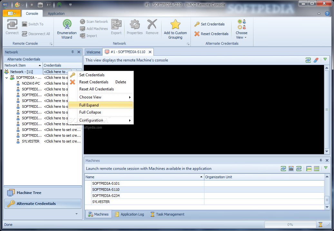Viewport: 334px width, 231px height.
Task: Open the Choose View ribbon dropdown
Action: pyautogui.click(x=241, y=29)
